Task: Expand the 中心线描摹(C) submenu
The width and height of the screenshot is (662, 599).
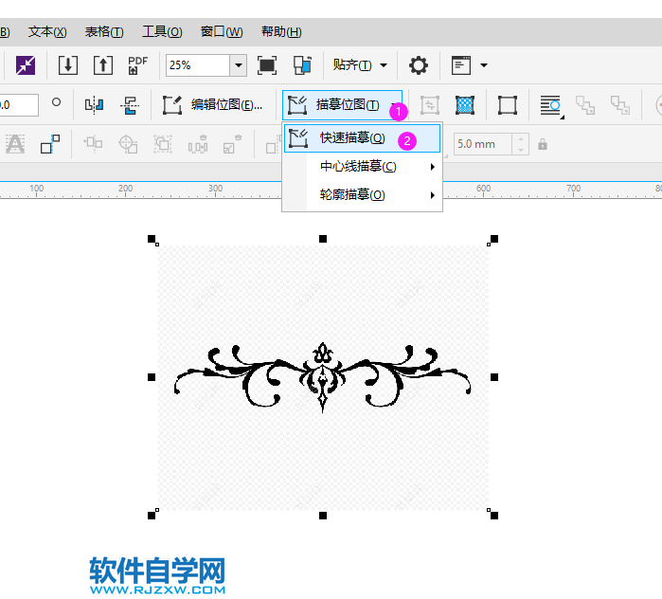Action: coord(362,167)
